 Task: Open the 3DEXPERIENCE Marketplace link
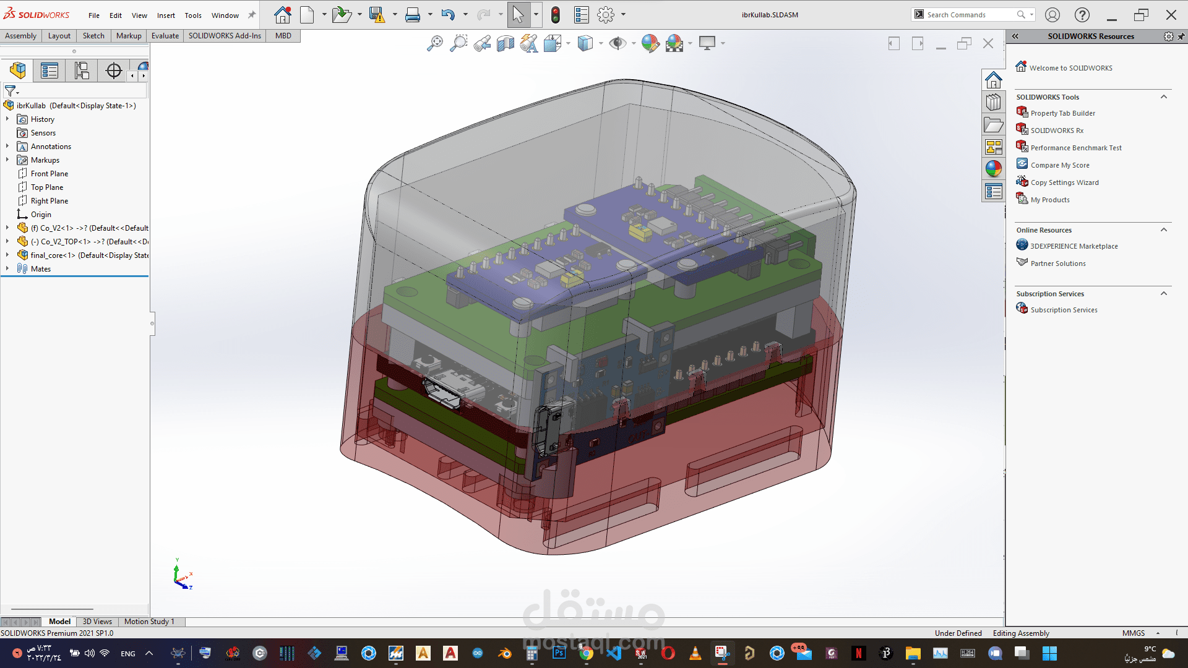coord(1074,246)
